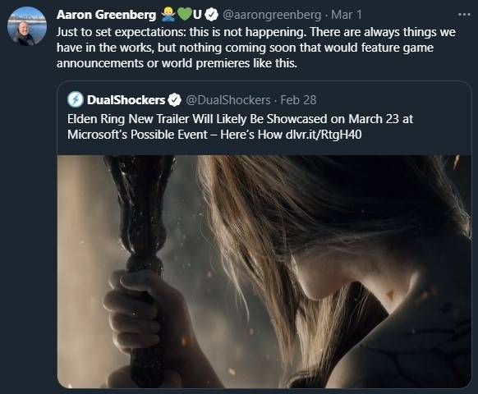Click the 'Microsoft's Possible Event' text line
478x394 pixels.
[137, 135]
